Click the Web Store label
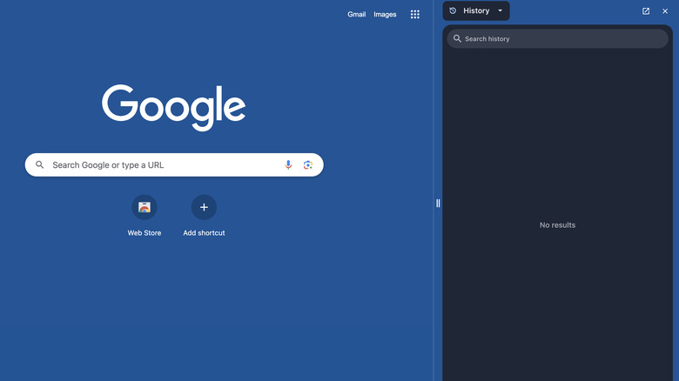The image size is (679, 381). [x=145, y=233]
